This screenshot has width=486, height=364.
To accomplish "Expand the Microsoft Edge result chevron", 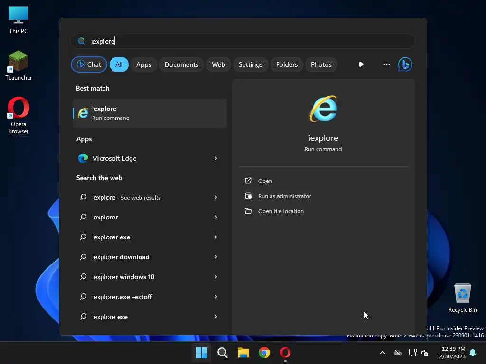I will pos(216,158).
